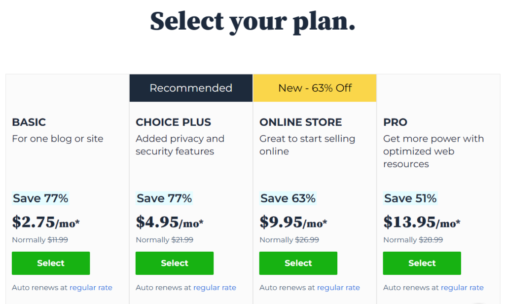Pick the PRO plan Select button

pyautogui.click(x=422, y=263)
